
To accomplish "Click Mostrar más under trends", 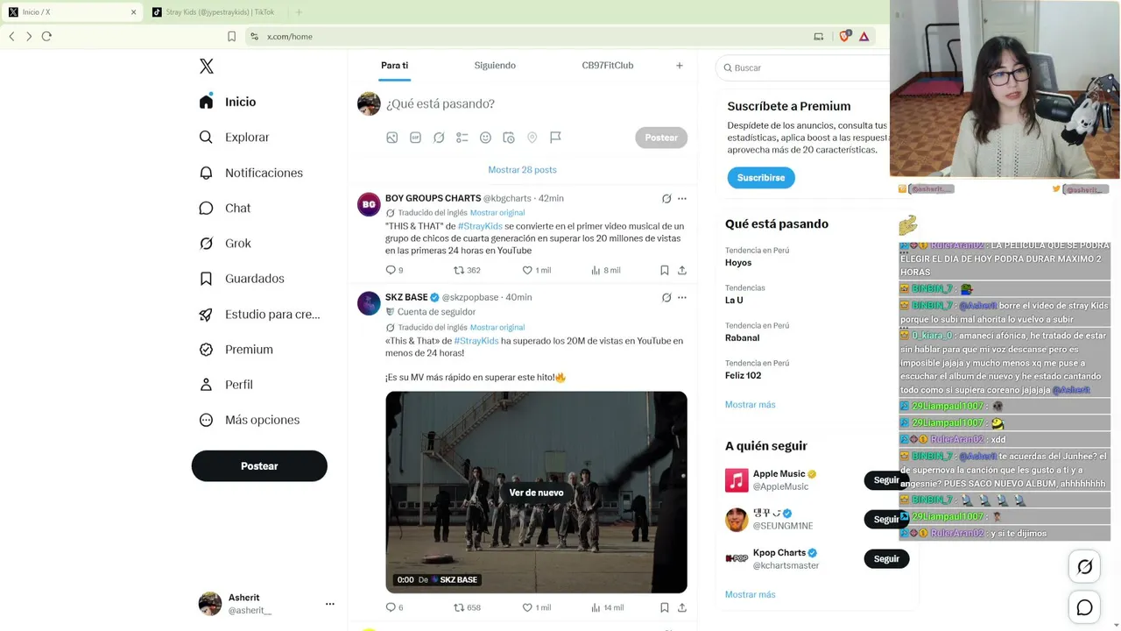I will click(751, 405).
